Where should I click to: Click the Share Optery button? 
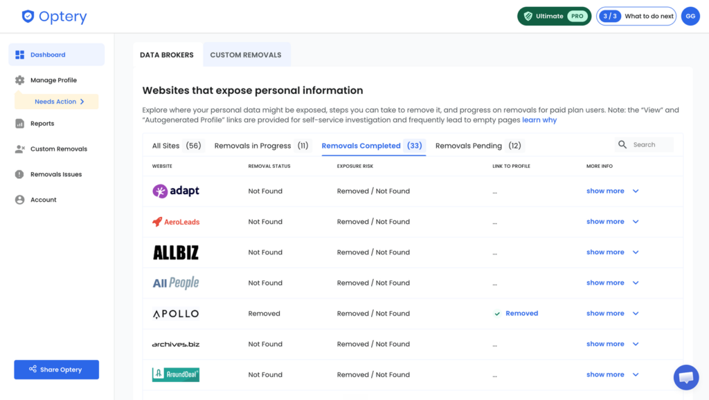coord(57,370)
